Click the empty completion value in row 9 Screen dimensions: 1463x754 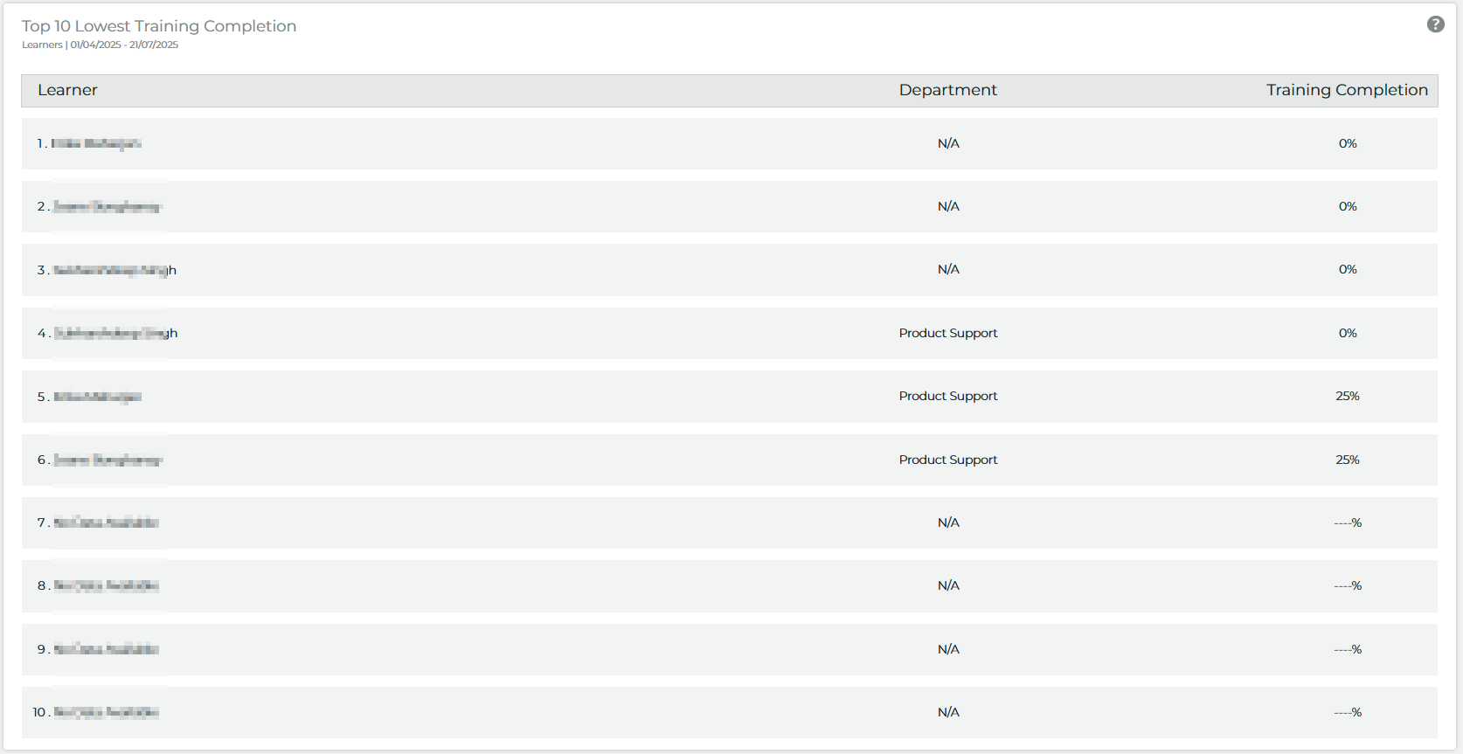(1347, 649)
